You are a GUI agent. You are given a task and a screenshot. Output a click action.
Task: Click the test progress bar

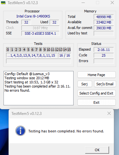point(38,61)
